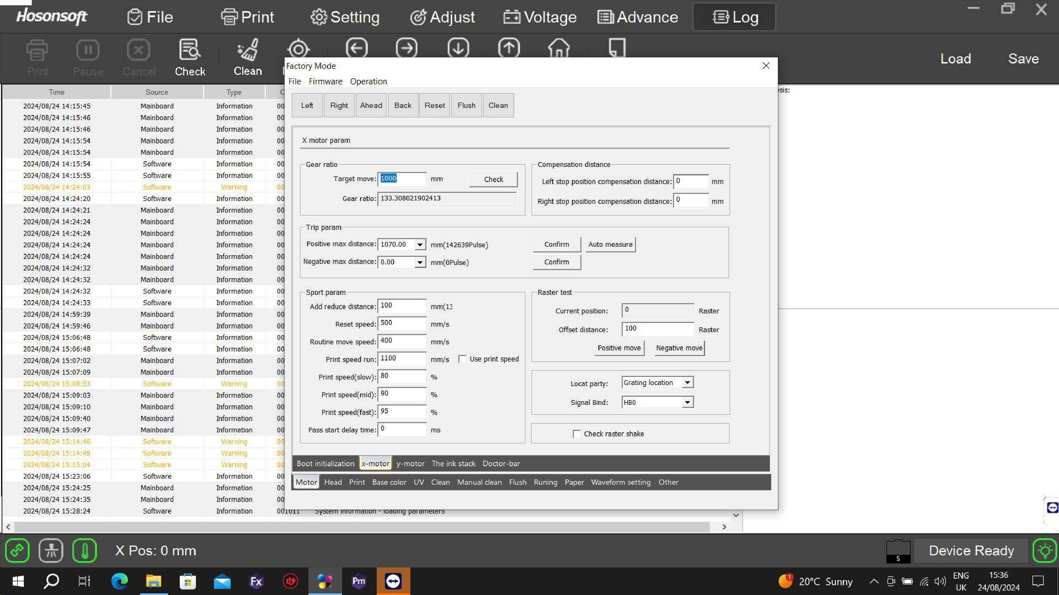Click the home position toolbar icon
The height and width of the screenshot is (595, 1059).
click(x=559, y=48)
